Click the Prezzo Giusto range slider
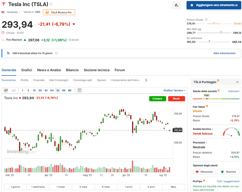The width and height of the screenshot is (242, 192). [x=214, y=24]
